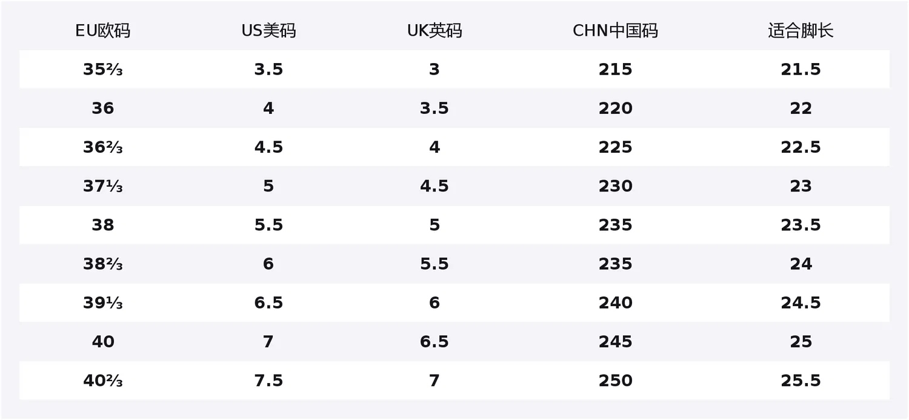Select foot length 25.5 cell
The width and height of the screenshot is (909, 420).
point(801,381)
